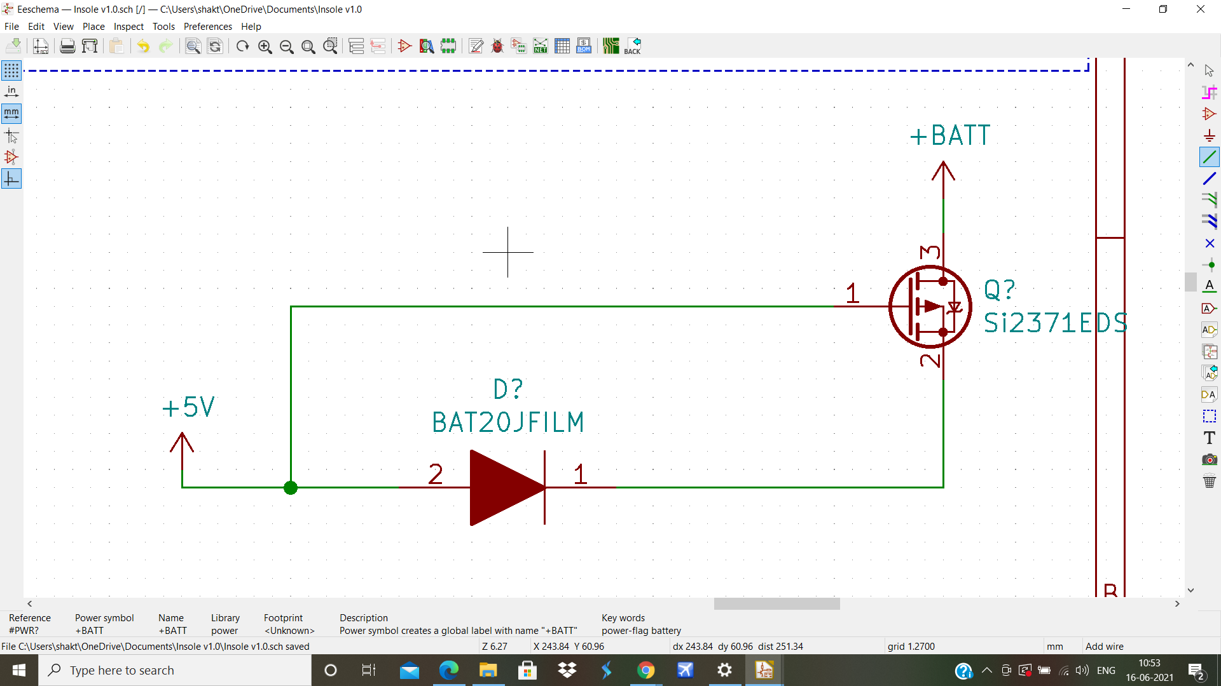This screenshot has height=686, width=1221.
Task: Open the Inspect menu
Action: click(x=128, y=27)
